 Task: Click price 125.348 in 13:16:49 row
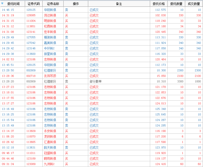(161, 109)
